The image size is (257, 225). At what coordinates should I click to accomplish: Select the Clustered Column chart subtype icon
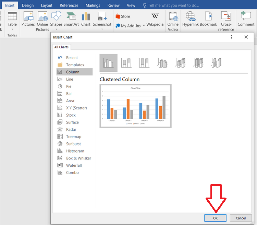tap(108, 63)
